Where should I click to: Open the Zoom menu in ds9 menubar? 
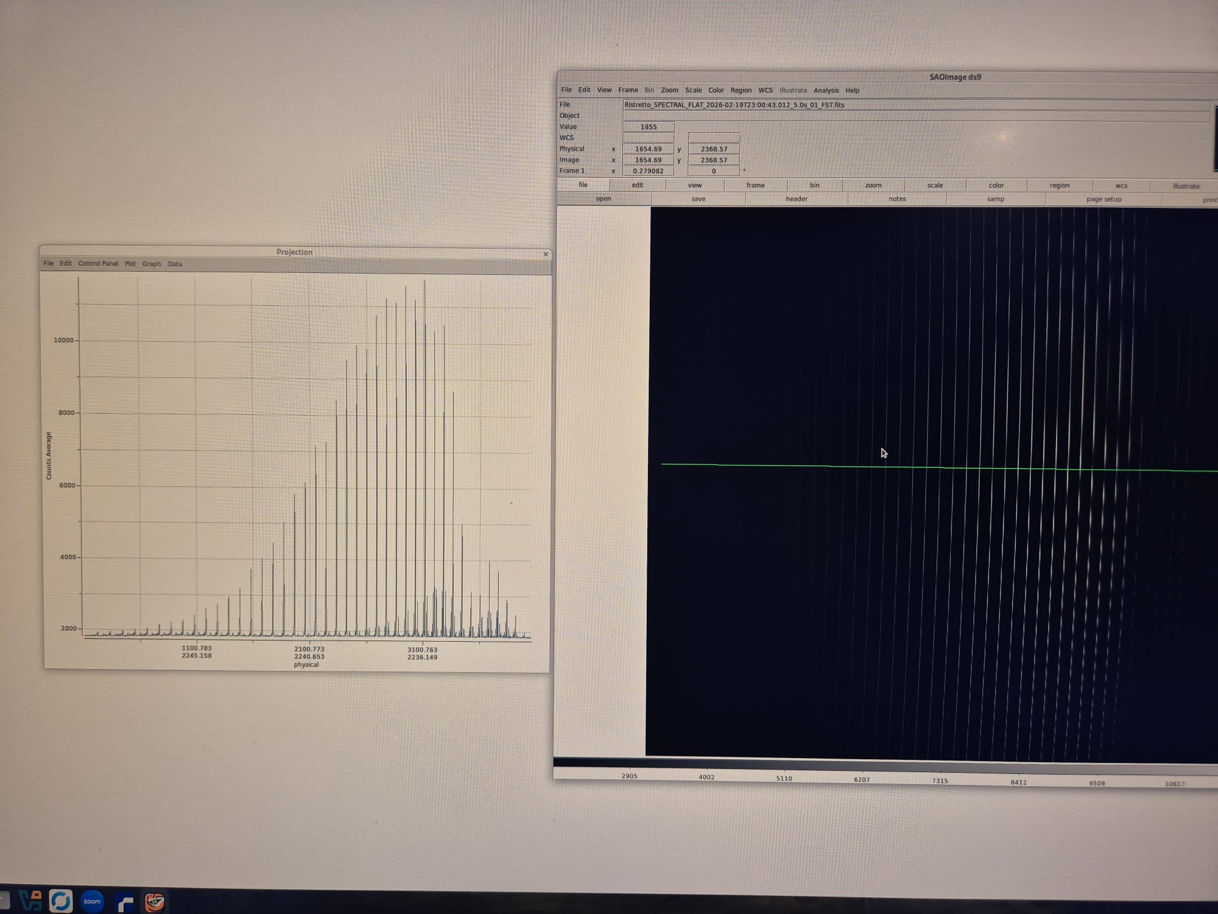coord(669,90)
